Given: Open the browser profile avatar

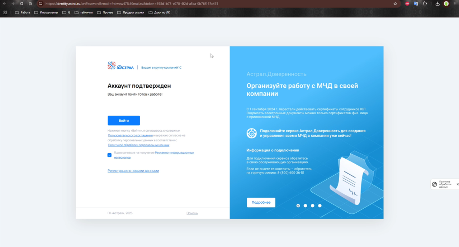Looking at the screenshot, I should click(446, 4).
